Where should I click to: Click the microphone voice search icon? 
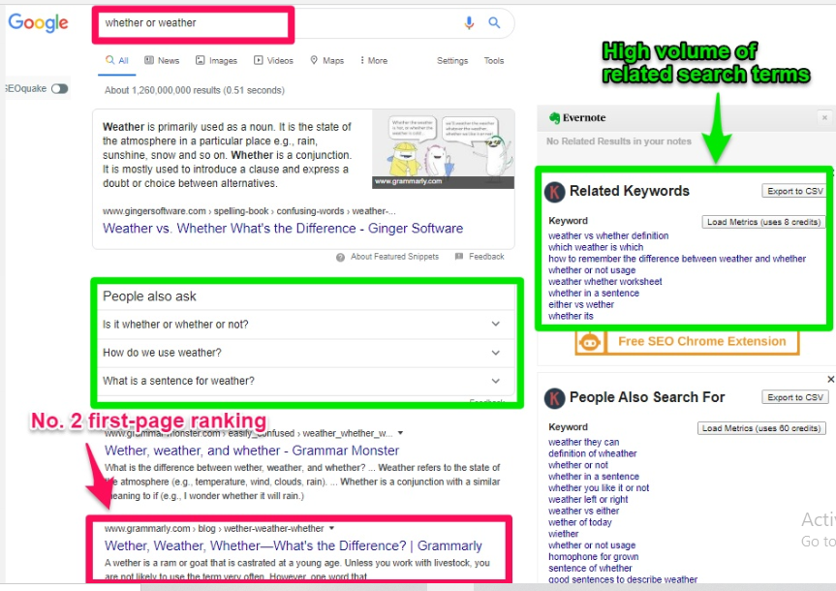[x=469, y=23]
